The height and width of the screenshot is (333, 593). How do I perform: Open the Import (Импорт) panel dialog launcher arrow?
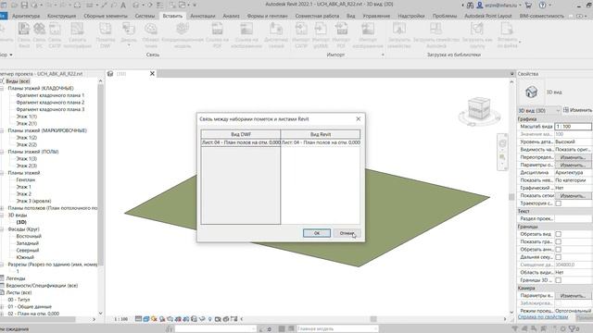click(383, 55)
